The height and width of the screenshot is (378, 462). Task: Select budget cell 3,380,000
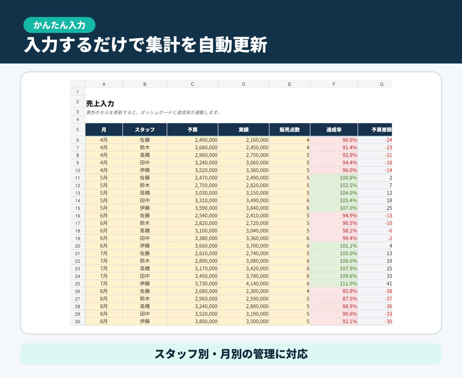192,238
